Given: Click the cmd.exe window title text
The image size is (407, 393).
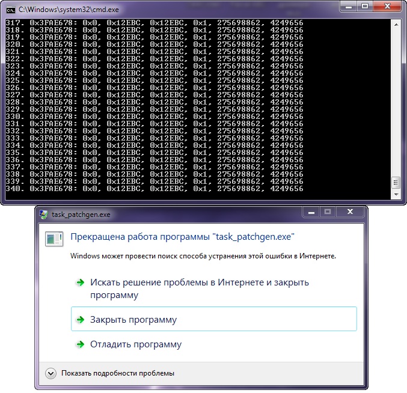Looking at the screenshot, I should click(x=69, y=10).
